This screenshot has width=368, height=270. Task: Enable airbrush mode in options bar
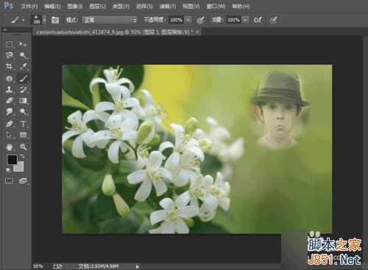(258, 20)
